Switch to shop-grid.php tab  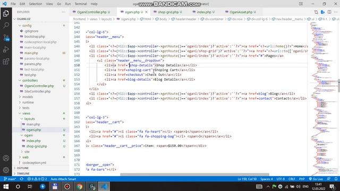point(169,12)
